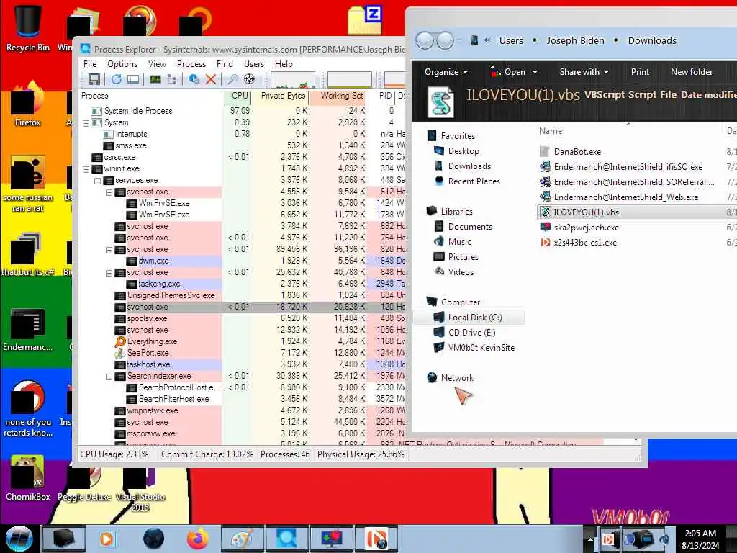
Task: Click the Find Window's Process crosshair icon
Action: pyautogui.click(x=249, y=79)
